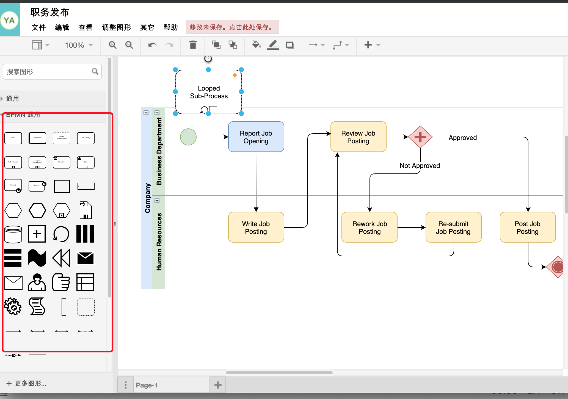Open the 编辑 menu
The height and width of the screenshot is (399, 568).
[56, 27]
